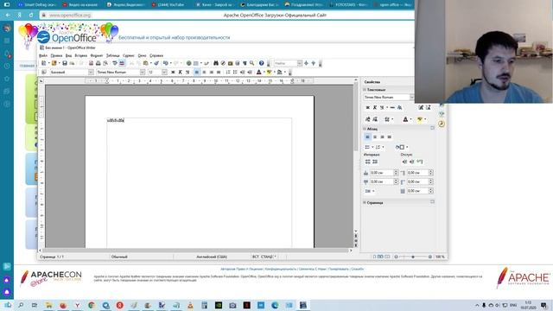Open the File menu in Writer
The height and width of the screenshot is (311, 553).
point(43,55)
